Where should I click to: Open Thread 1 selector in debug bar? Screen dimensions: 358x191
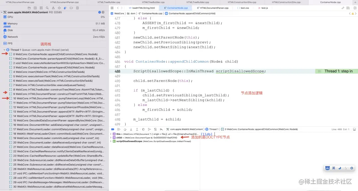click(212, 129)
